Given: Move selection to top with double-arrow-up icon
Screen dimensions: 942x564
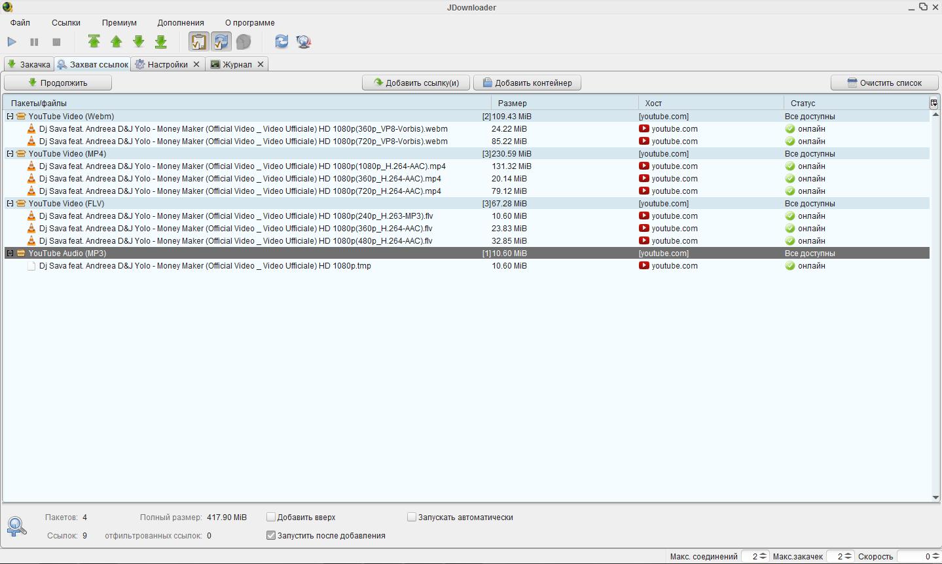Looking at the screenshot, I should point(94,42).
